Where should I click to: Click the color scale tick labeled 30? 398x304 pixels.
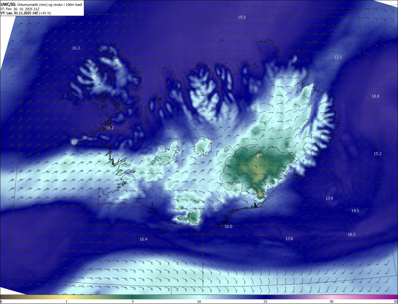(x=331, y=302)
